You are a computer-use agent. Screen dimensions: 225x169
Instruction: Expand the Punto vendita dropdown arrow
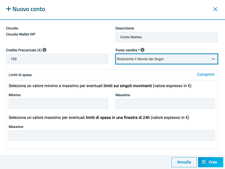point(213,59)
